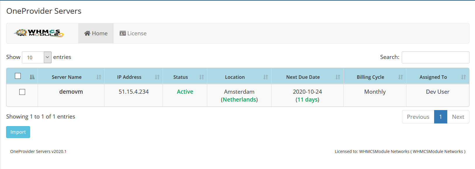Click the 2020-10-24 due date
475x169 pixels.
click(x=307, y=92)
